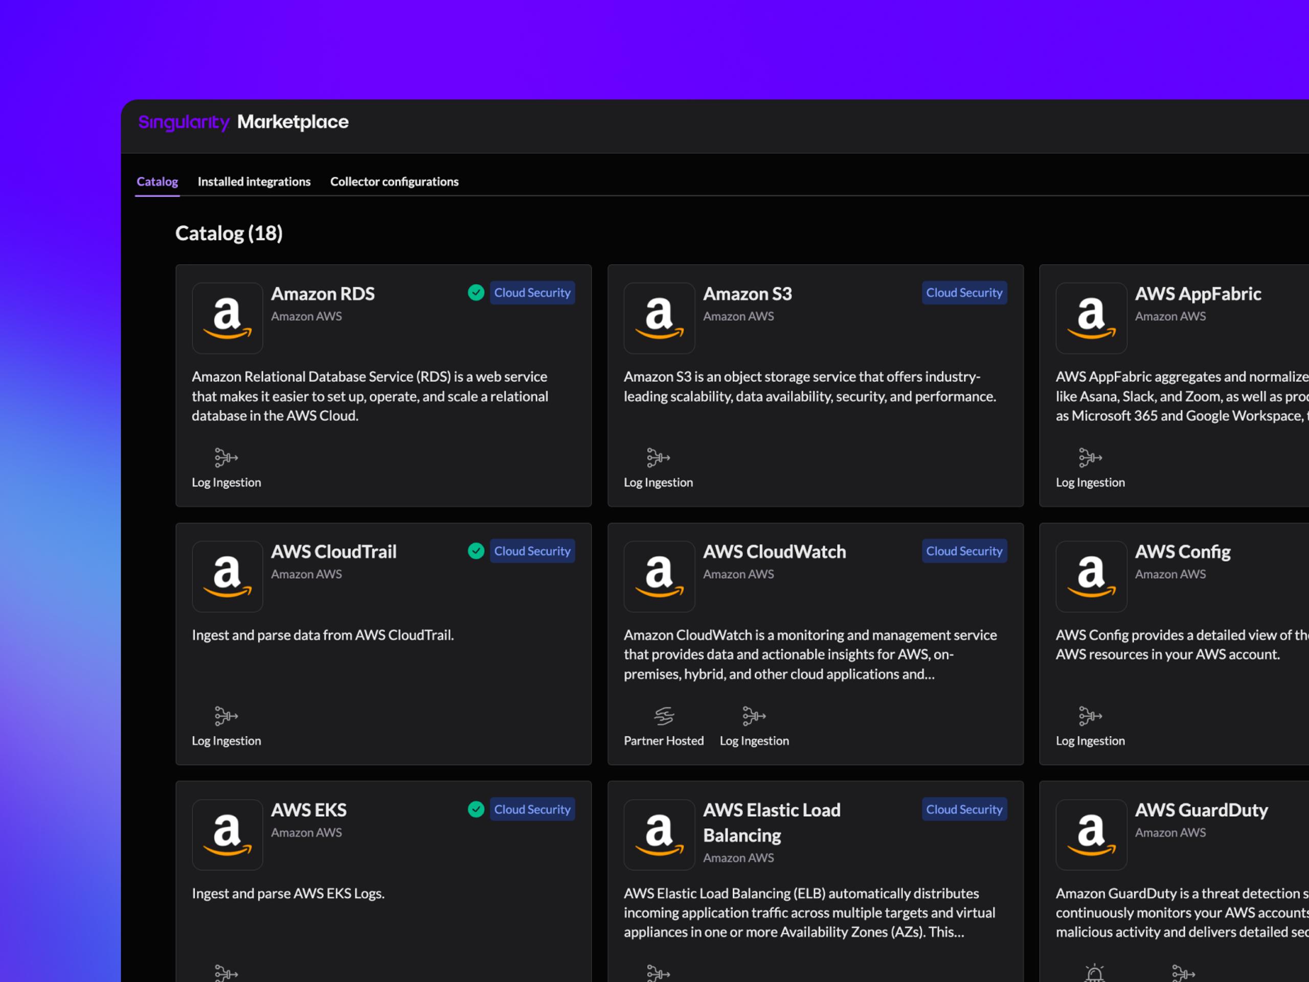Click the Amazon RDS logo icon
The width and height of the screenshot is (1309, 982).
(227, 318)
